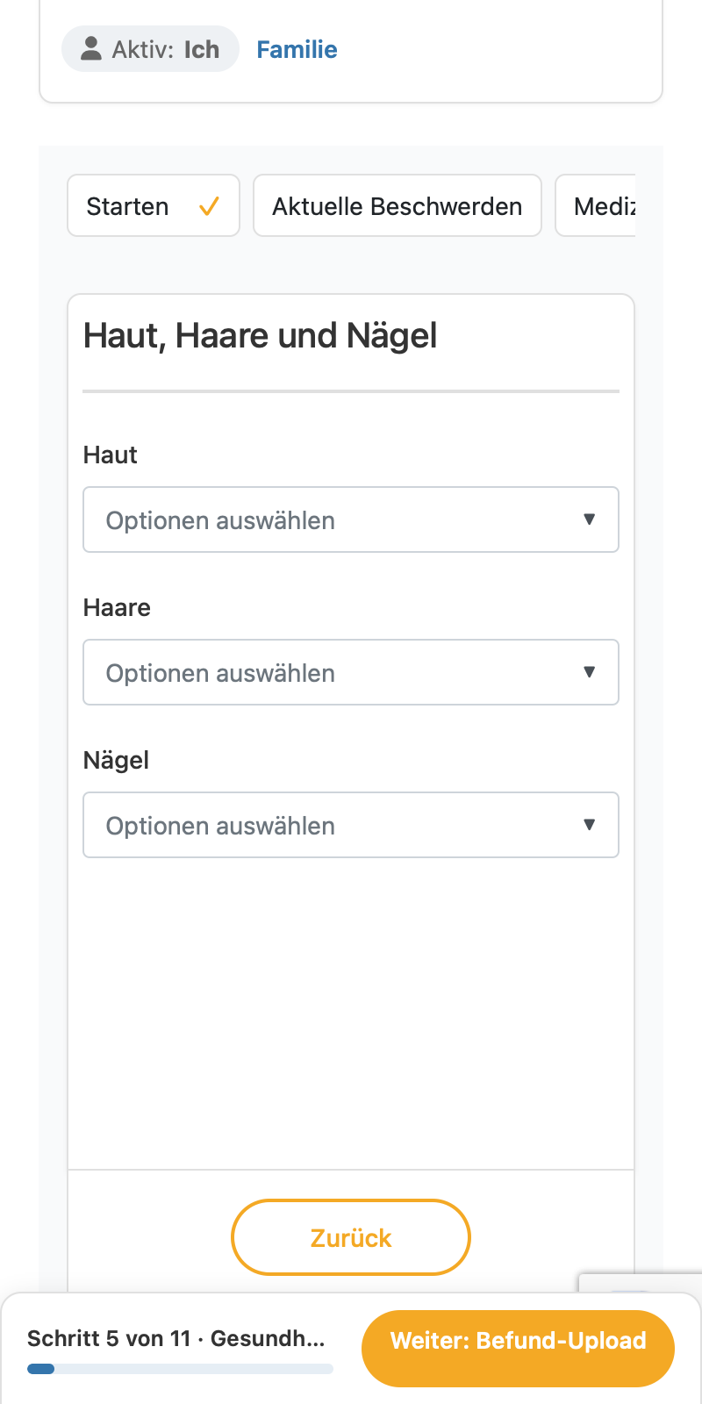The image size is (702, 1404).
Task: Open the Aktuelle Beschwerden tab
Action: (x=398, y=205)
